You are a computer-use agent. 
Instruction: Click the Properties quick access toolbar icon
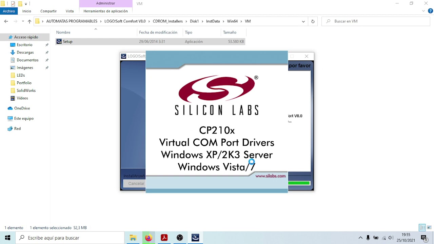click(13, 4)
